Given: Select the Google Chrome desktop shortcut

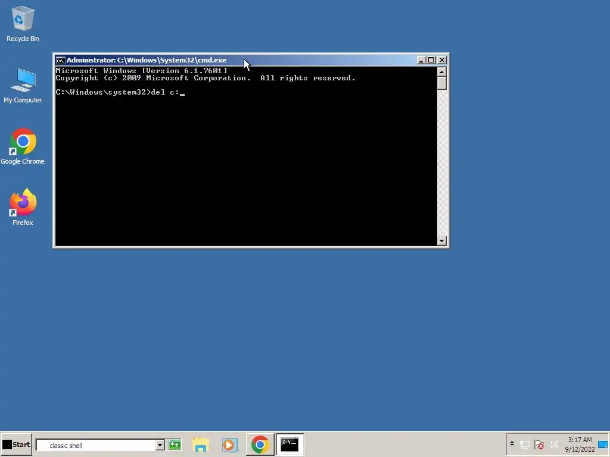Looking at the screenshot, I should pos(23,146).
